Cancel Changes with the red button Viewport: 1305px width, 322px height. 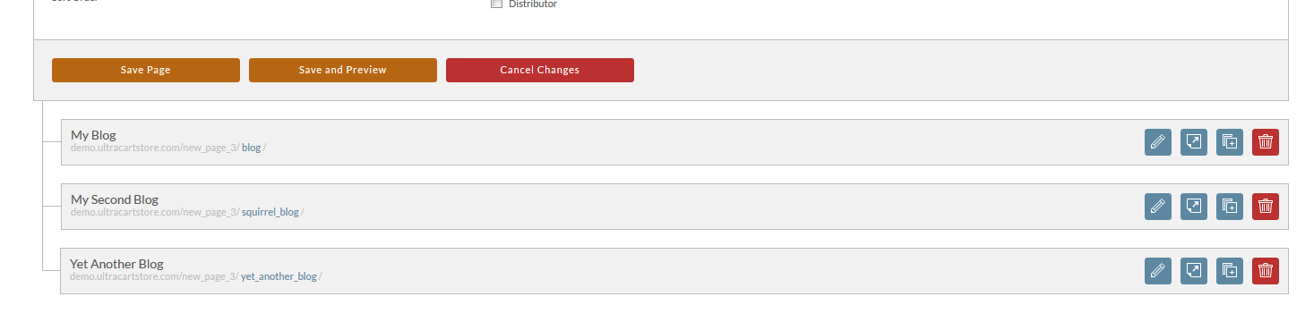[540, 70]
